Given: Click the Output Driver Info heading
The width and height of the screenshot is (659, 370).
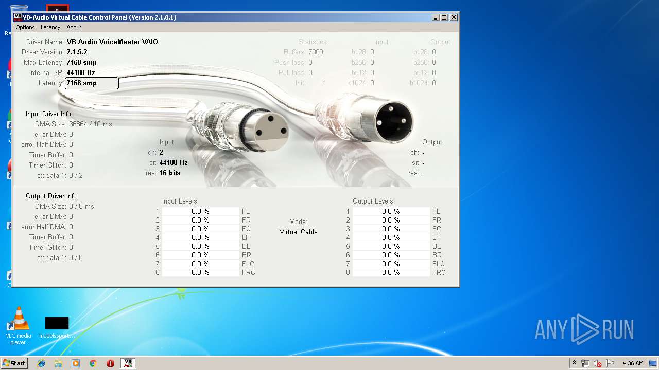Looking at the screenshot, I should pos(51,196).
